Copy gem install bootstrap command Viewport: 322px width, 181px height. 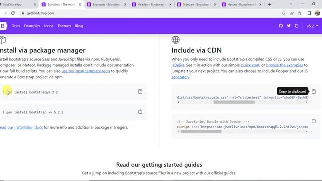click(x=140, y=112)
